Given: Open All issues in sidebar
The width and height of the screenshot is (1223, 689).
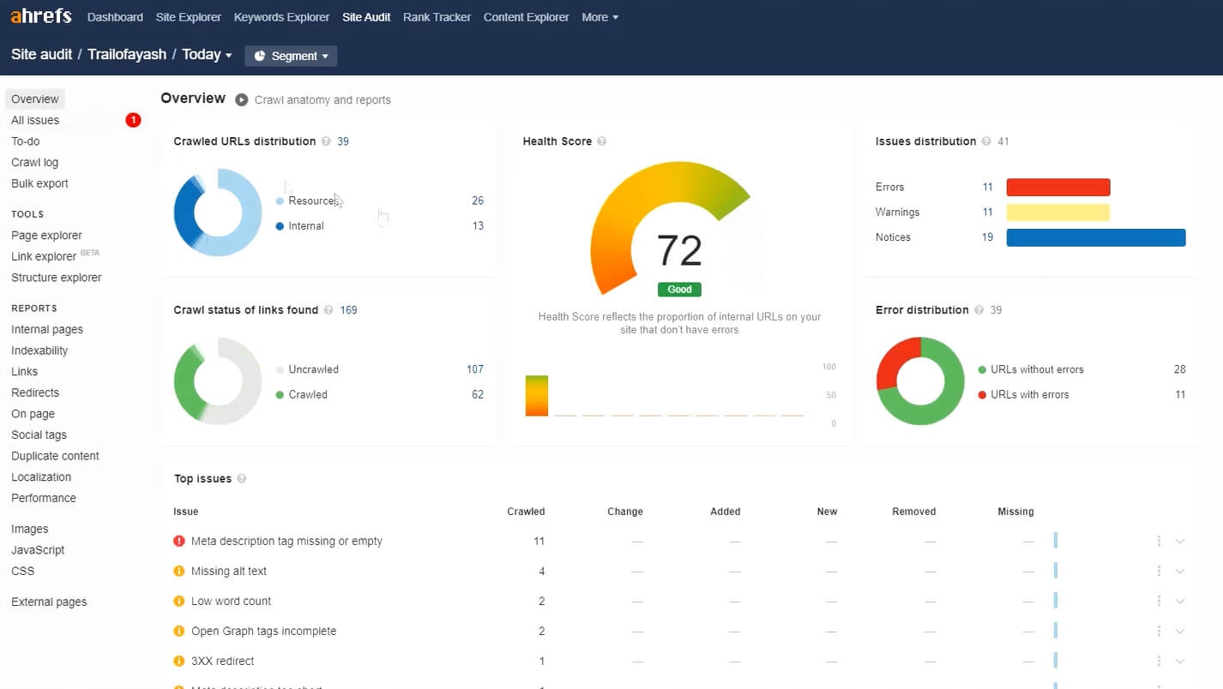Looking at the screenshot, I should pos(35,121).
